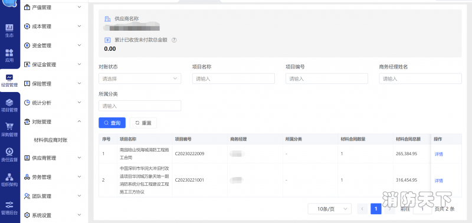The height and width of the screenshot is (223, 472).
Task: Open the 采购管理 cart icon
Action: 9,127
